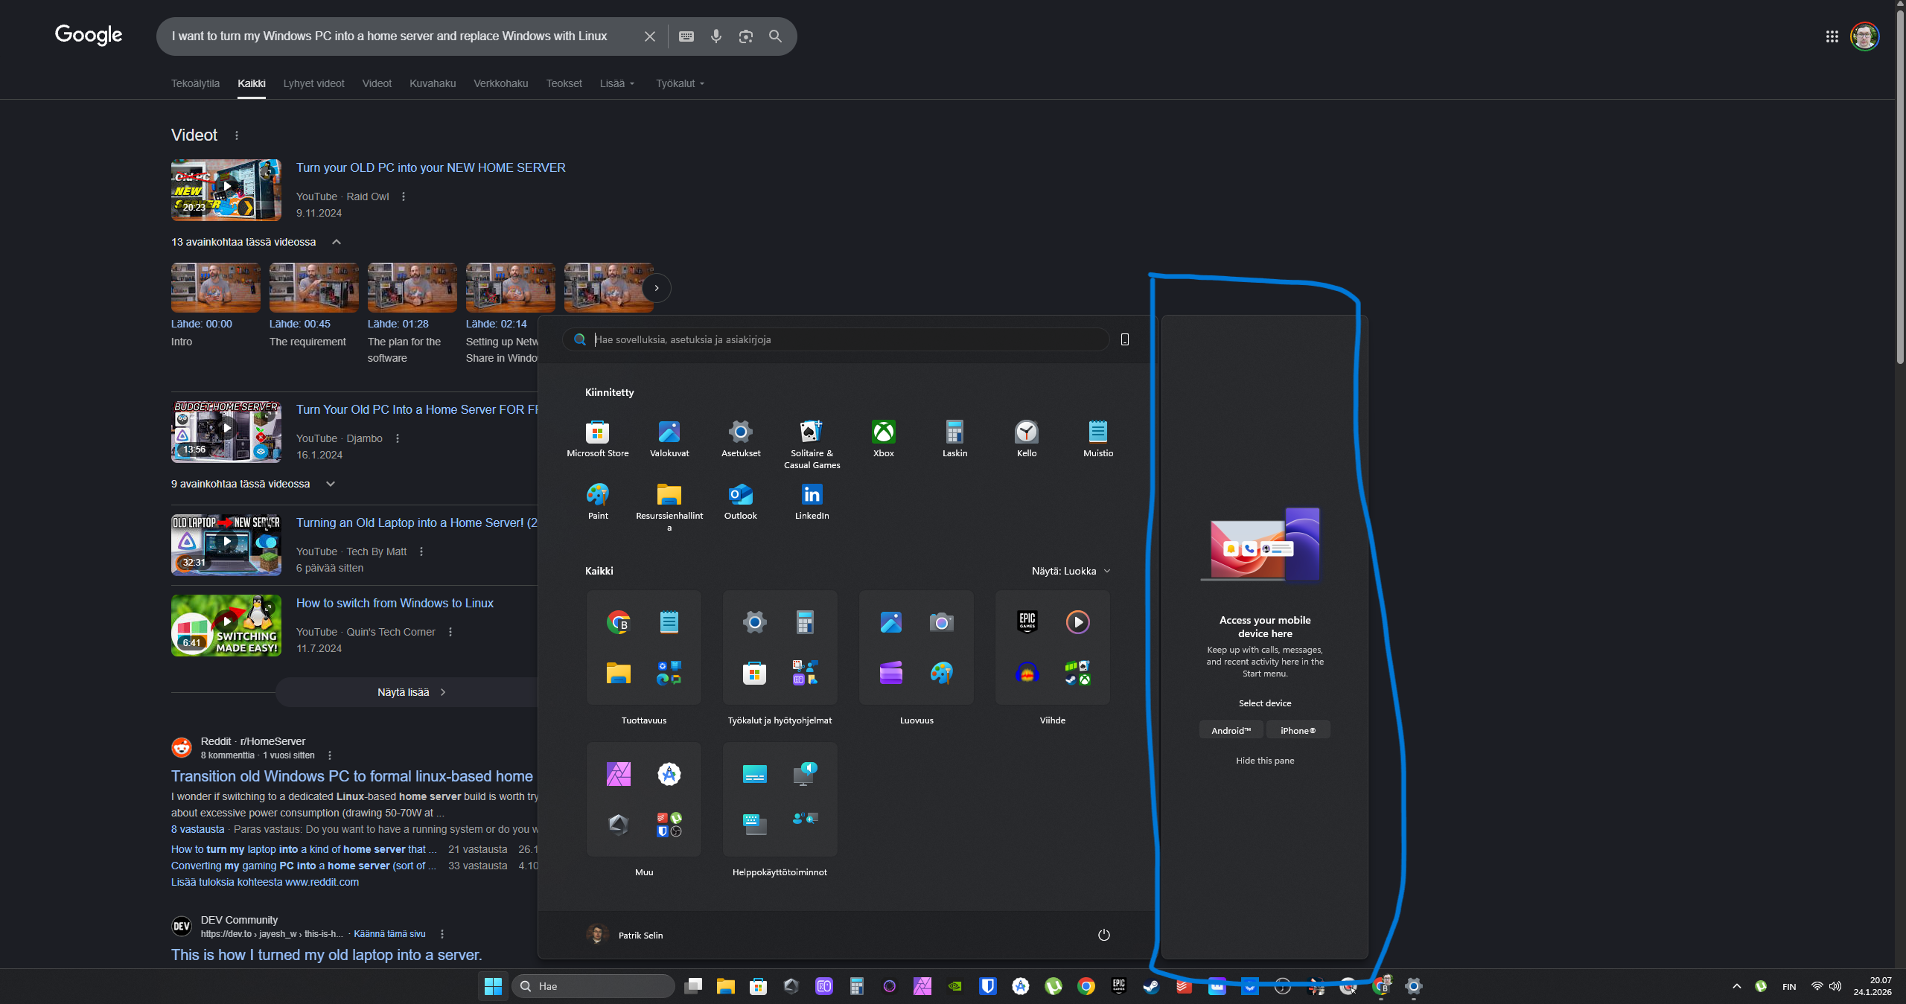Viewport: 1906px width, 1004px height.
Task: Clear the Google search query
Action: tap(649, 36)
